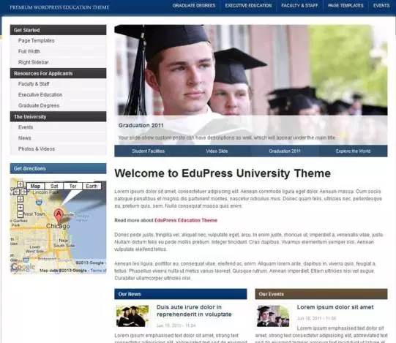Screen dimensions: 396x343
Task: Open Executive Education sidebar link
Action: [x=40, y=95]
